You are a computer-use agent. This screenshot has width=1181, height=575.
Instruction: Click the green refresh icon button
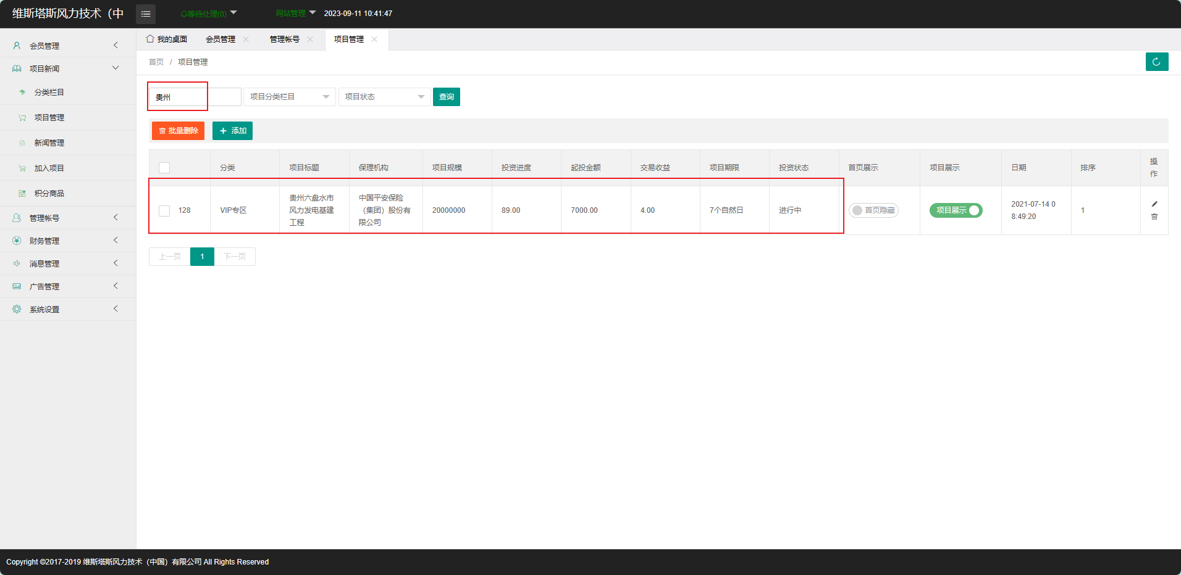pyautogui.click(x=1156, y=62)
